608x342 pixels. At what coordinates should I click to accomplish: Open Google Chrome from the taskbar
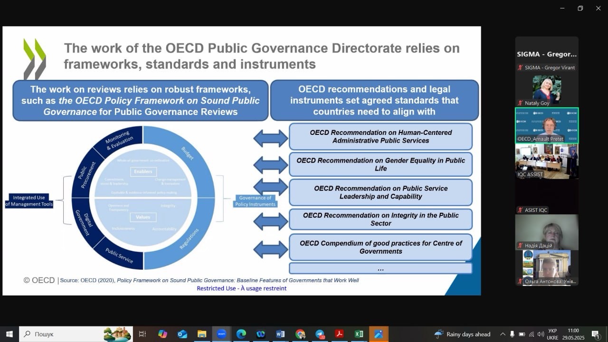[300, 334]
